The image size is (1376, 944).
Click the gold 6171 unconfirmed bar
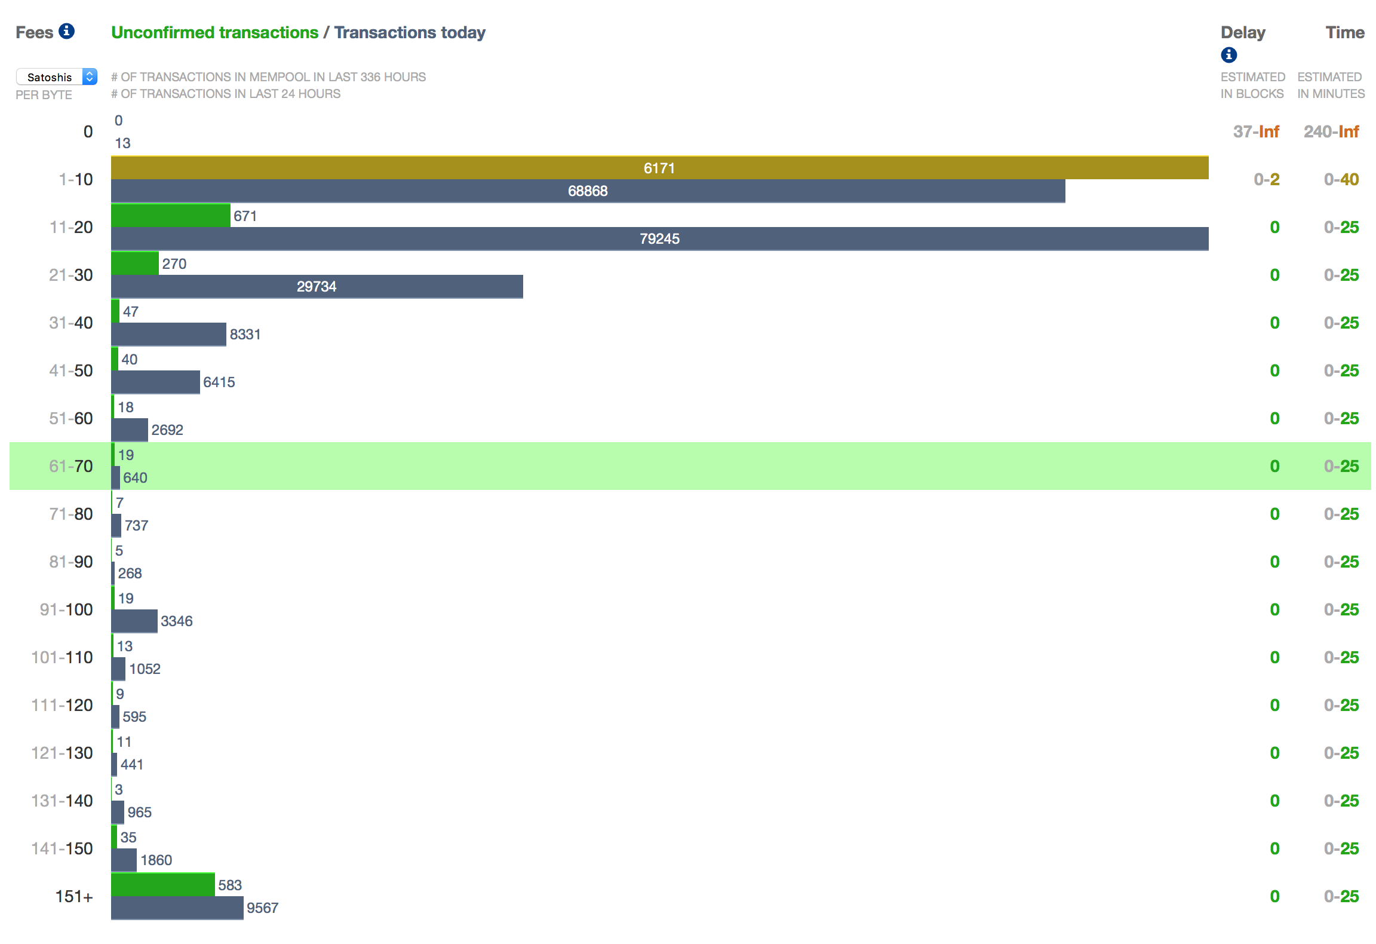(660, 168)
